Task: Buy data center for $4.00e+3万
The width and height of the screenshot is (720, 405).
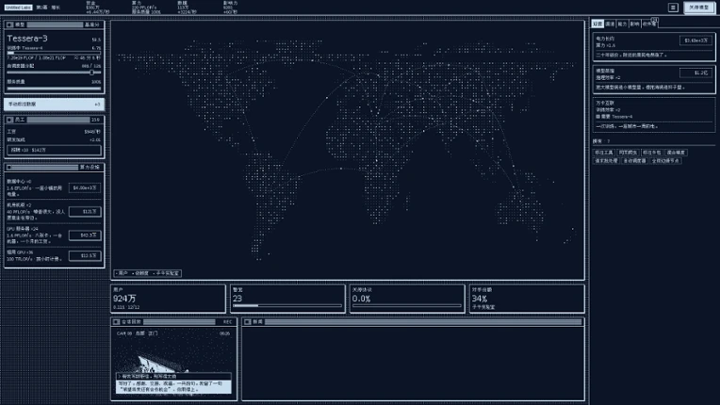Action: point(85,188)
